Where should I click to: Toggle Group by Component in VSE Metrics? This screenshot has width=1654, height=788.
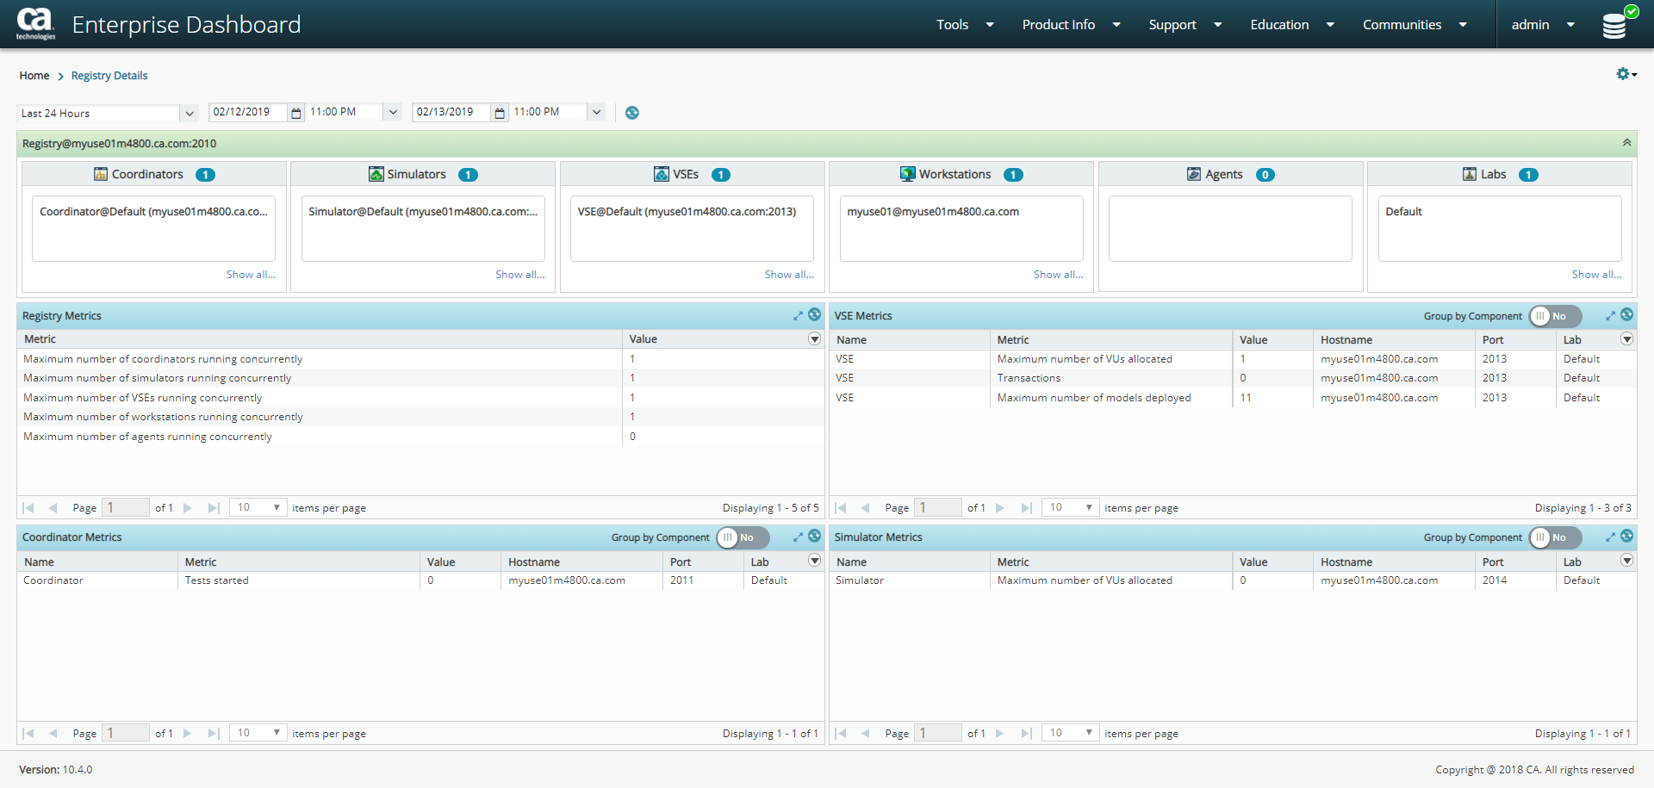(1555, 316)
